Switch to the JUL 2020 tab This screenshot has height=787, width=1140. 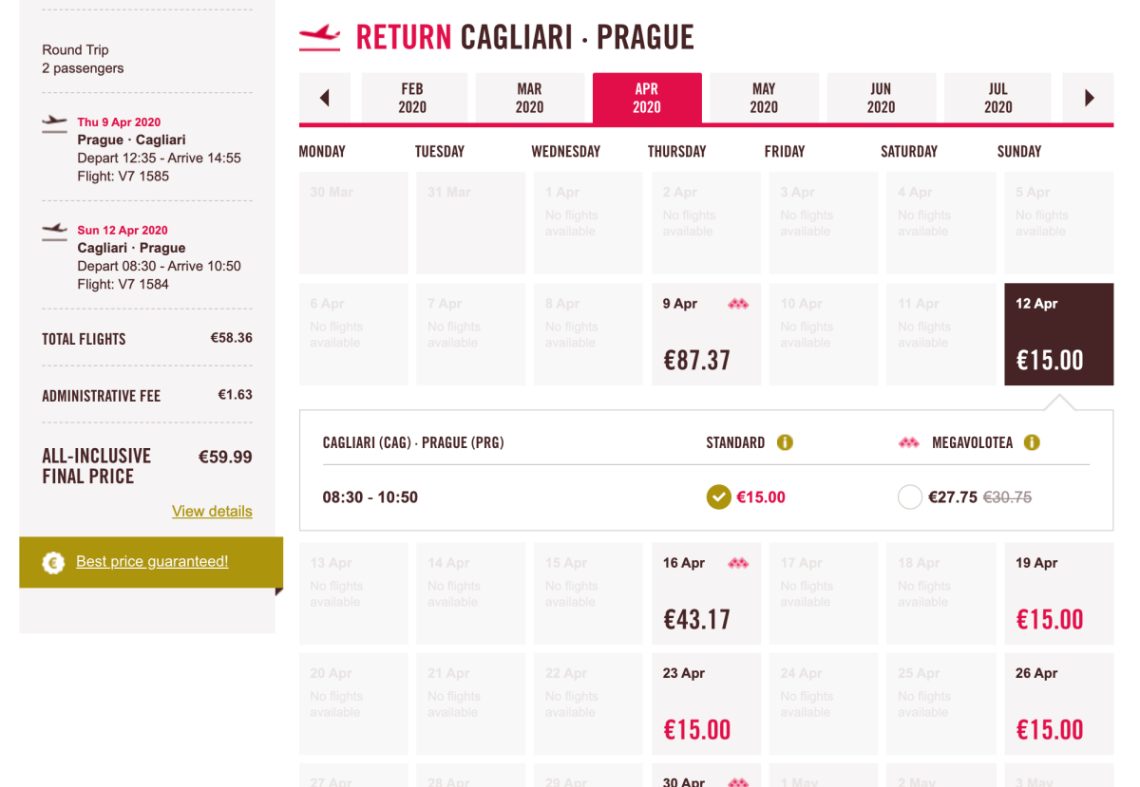point(997,98)
